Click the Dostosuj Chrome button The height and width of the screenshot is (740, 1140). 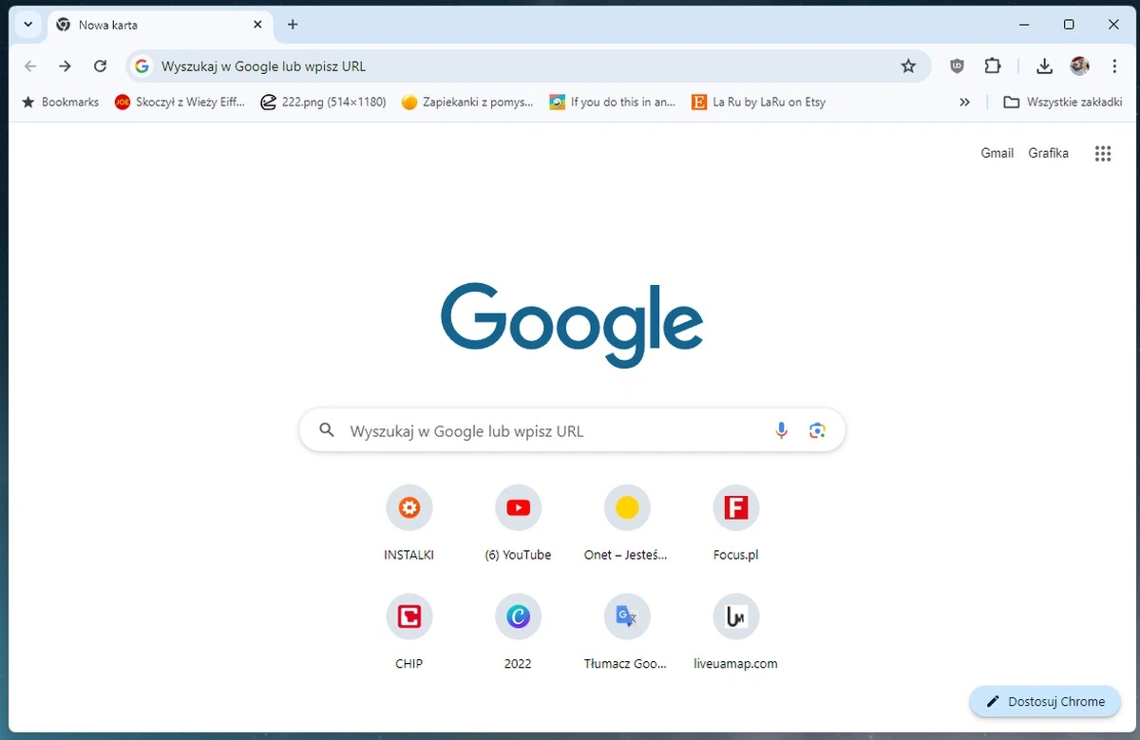1045,701
